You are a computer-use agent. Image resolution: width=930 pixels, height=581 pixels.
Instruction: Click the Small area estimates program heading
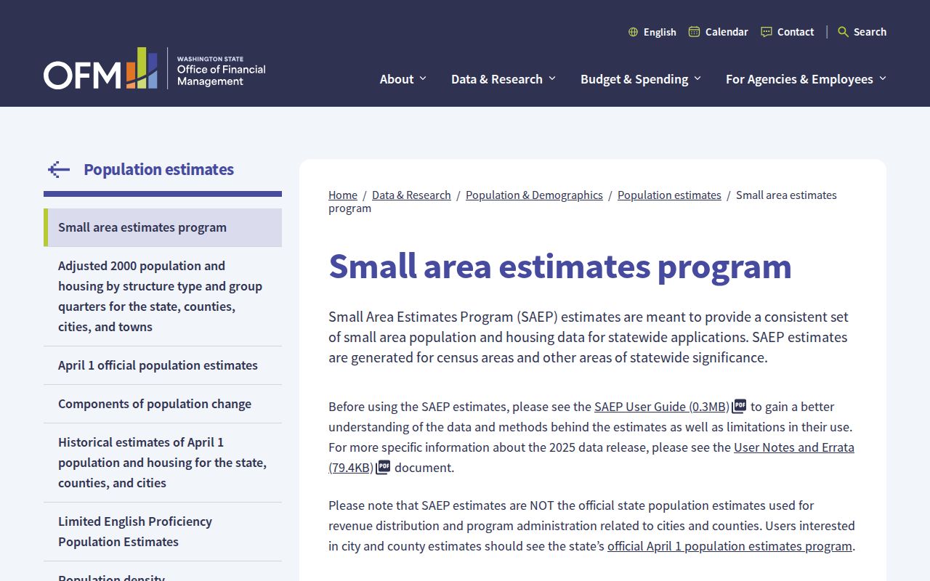559,267
